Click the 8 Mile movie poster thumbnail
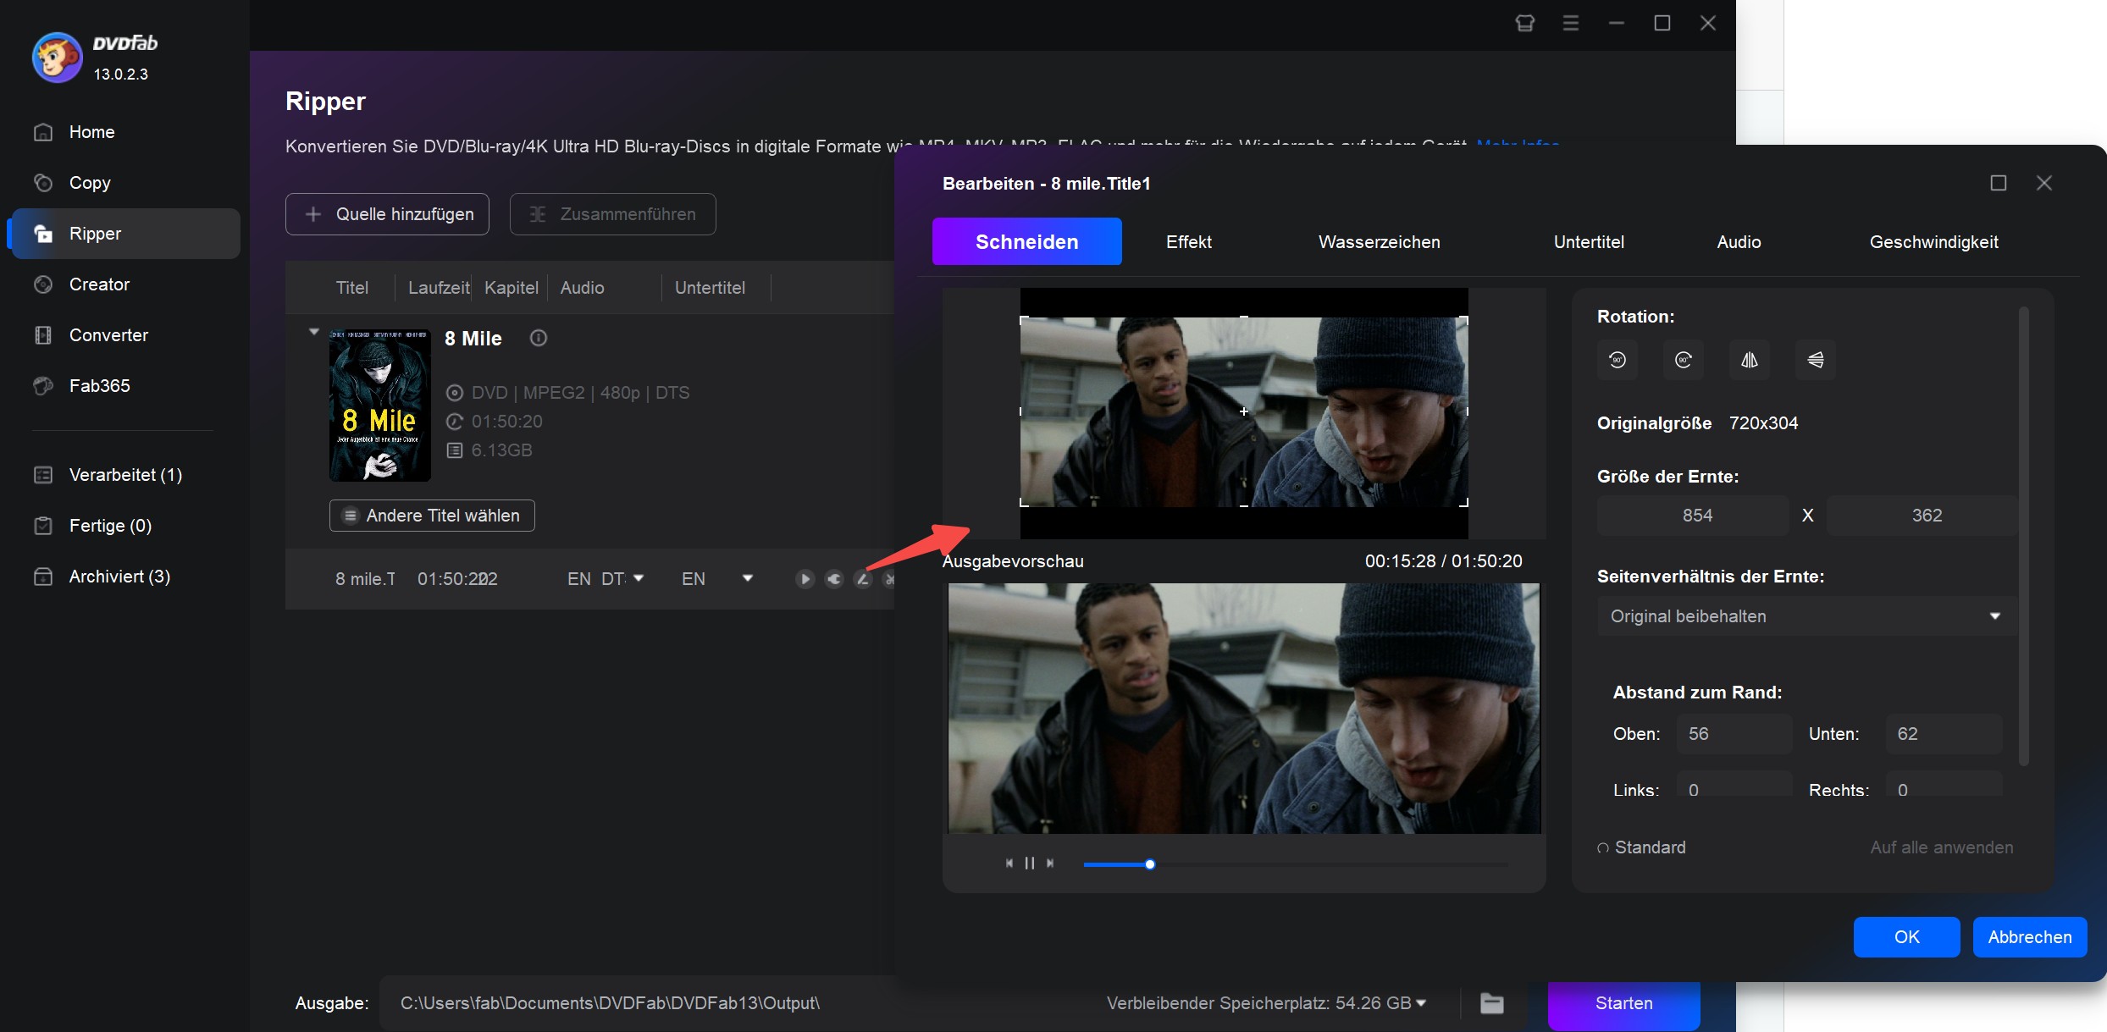The height and width of the screenshot is (1032, 2107). click(380, 406)
